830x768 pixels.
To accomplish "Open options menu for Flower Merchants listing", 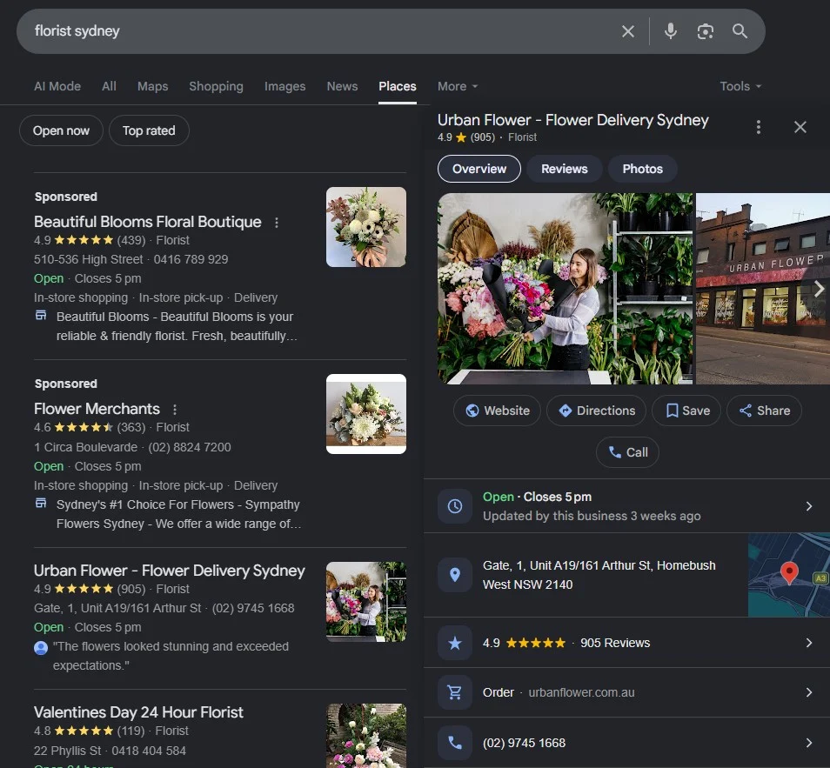I will coord(175,410).
